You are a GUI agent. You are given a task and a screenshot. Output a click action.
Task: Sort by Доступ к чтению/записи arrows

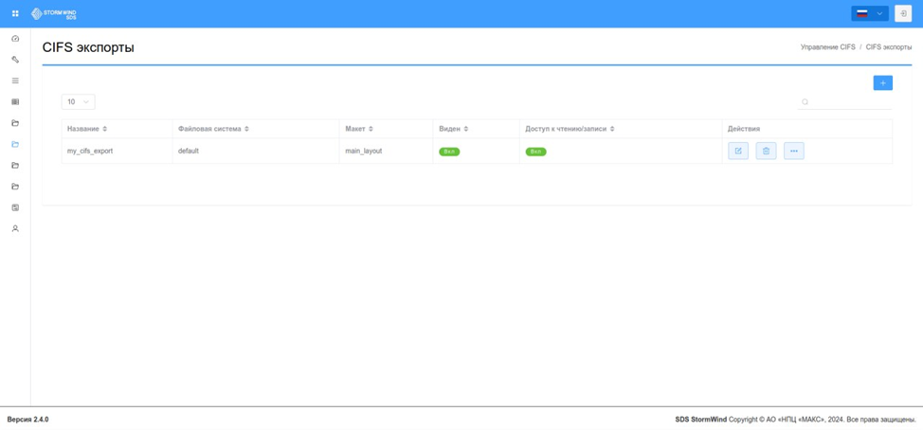pos(612,128)
